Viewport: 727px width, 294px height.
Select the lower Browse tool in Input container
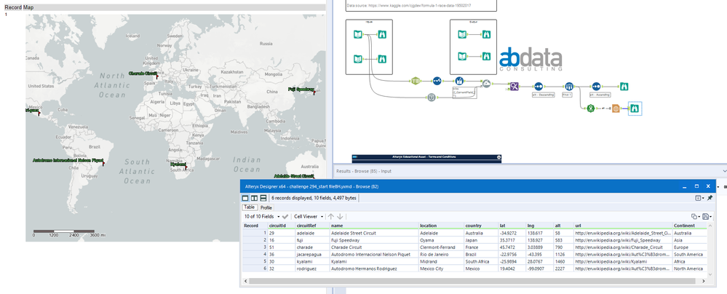381,59
